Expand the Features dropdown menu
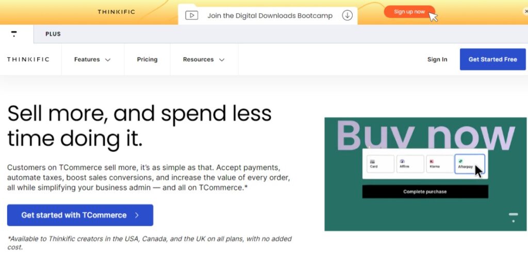The height and width of the screenshot is (267, 528). pos(92,60)
